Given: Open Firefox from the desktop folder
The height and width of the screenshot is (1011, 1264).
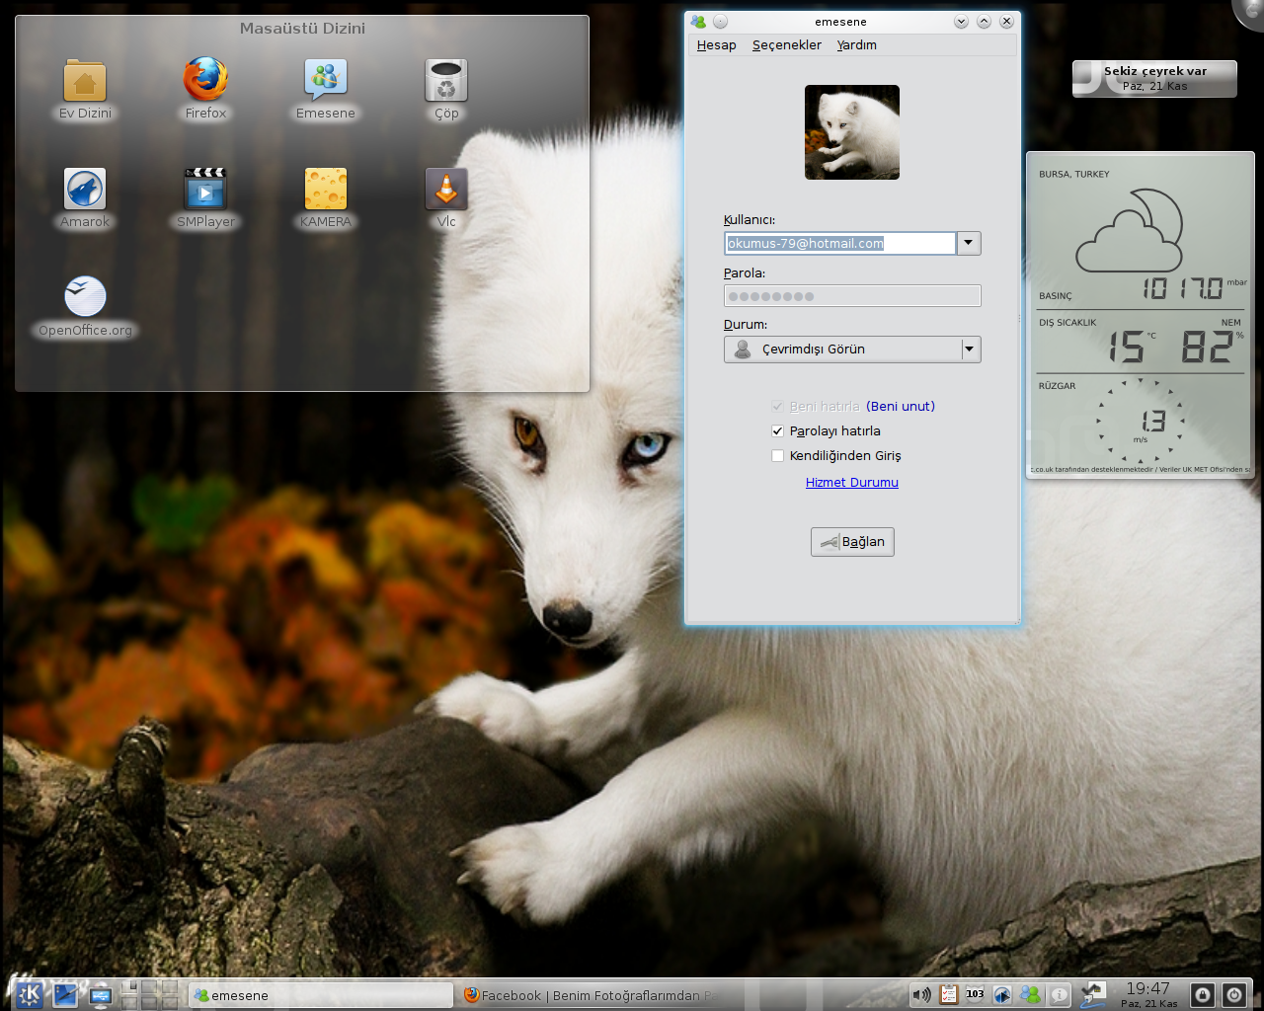Looking at the screenshot, I should pyautogui.click(x=205, y=80).
